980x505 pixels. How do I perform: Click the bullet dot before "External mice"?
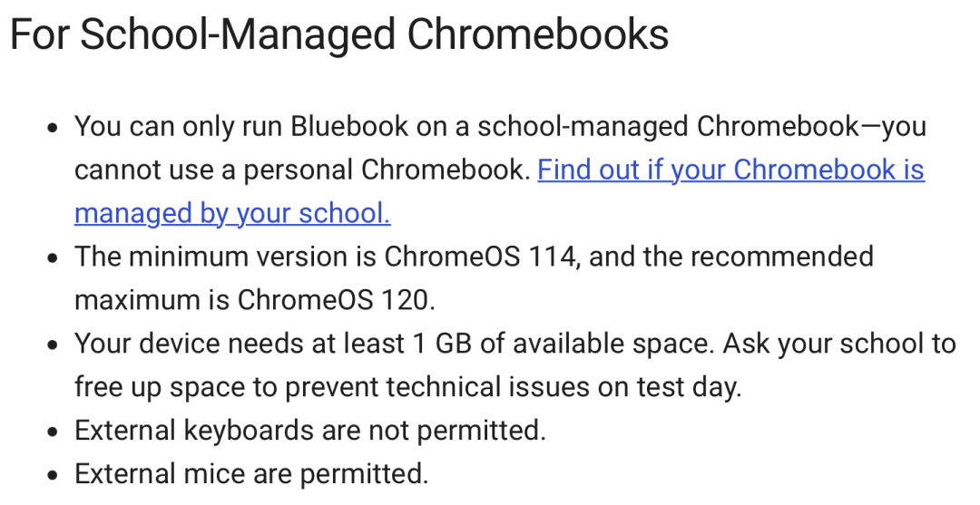click(54, 475)
